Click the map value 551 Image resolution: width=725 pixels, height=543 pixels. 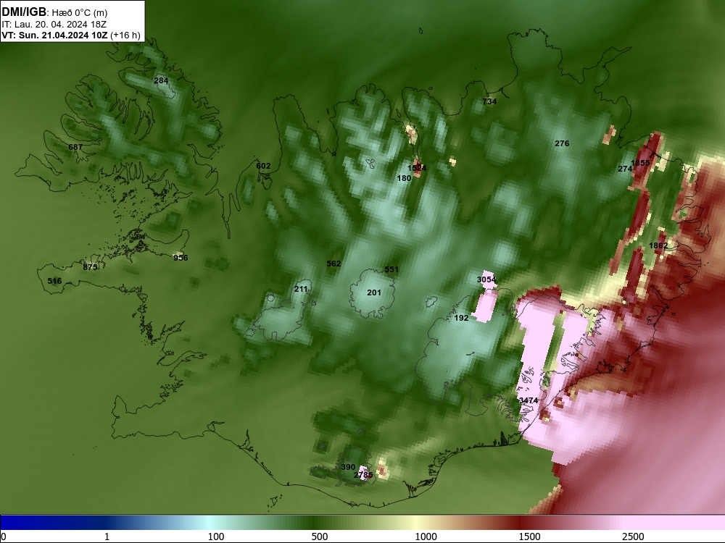tap(391, 269)
